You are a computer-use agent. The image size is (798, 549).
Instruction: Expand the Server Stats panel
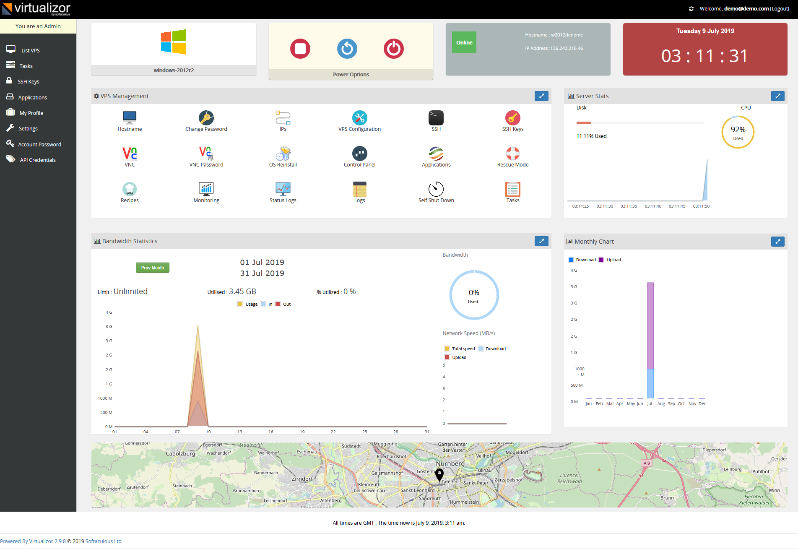click(778, 96)
